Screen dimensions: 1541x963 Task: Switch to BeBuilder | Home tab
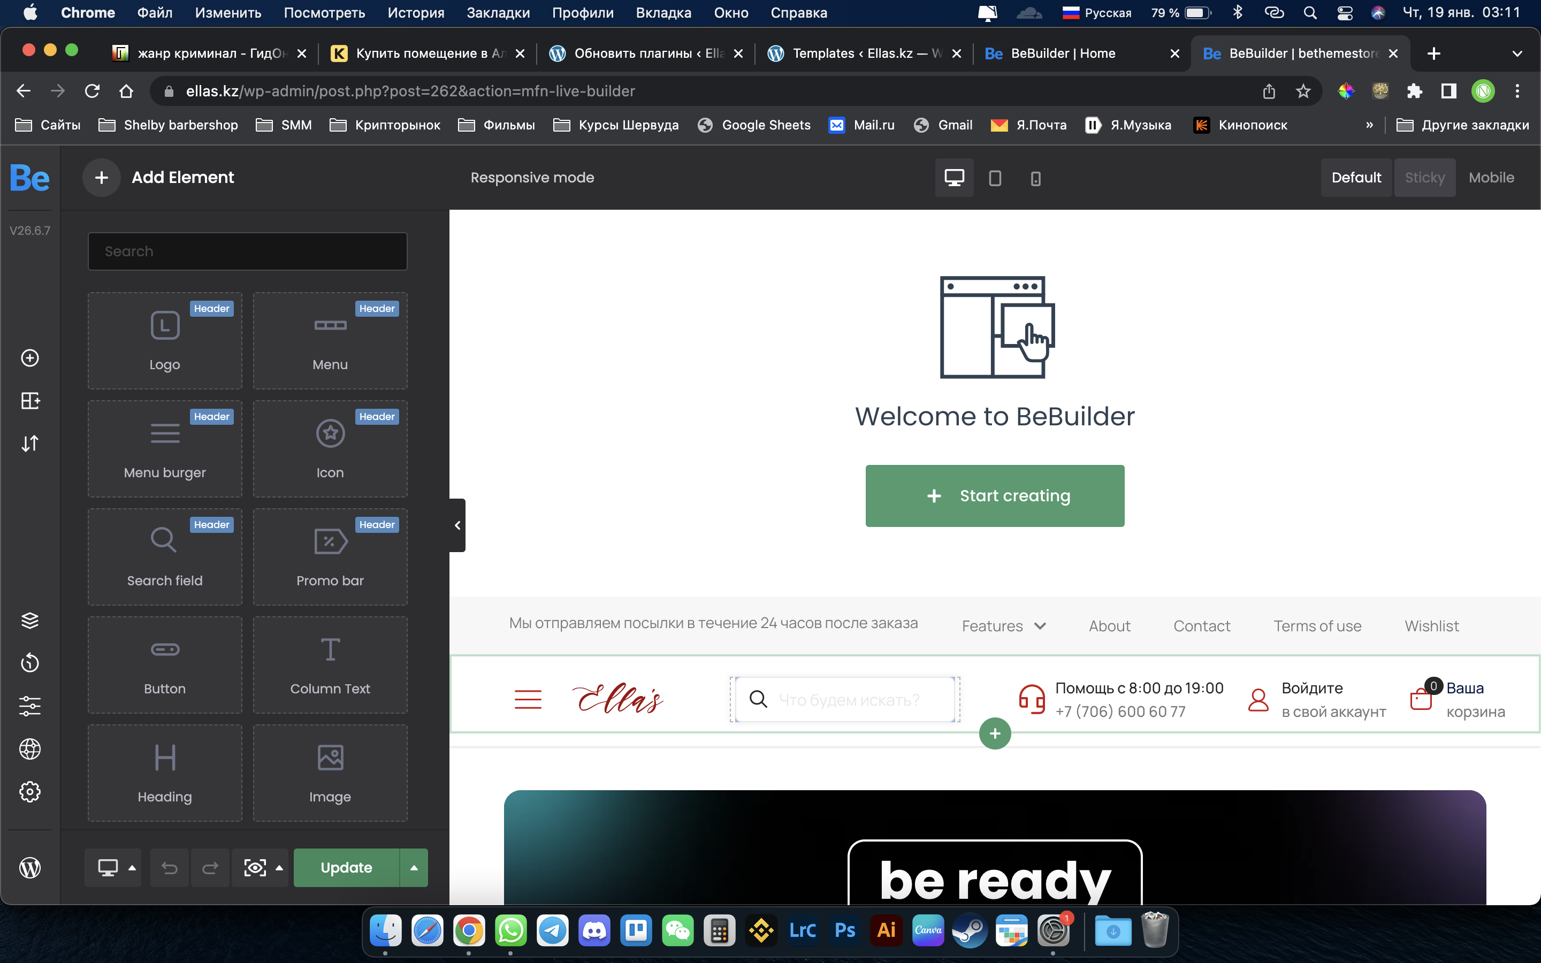click(x=1081, y=53)
